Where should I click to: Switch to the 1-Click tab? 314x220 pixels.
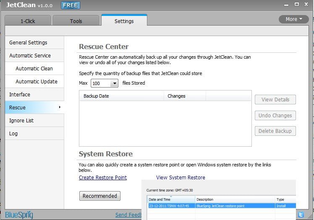(28, 21)
